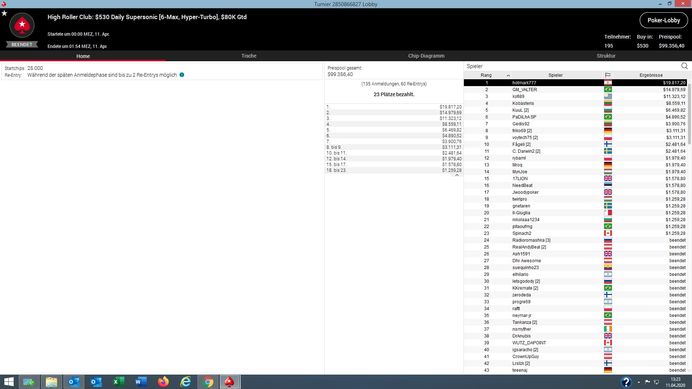Screen dimensions: 692x389
Task: Open Excel from the taskbar
Action: pos(119,382)
